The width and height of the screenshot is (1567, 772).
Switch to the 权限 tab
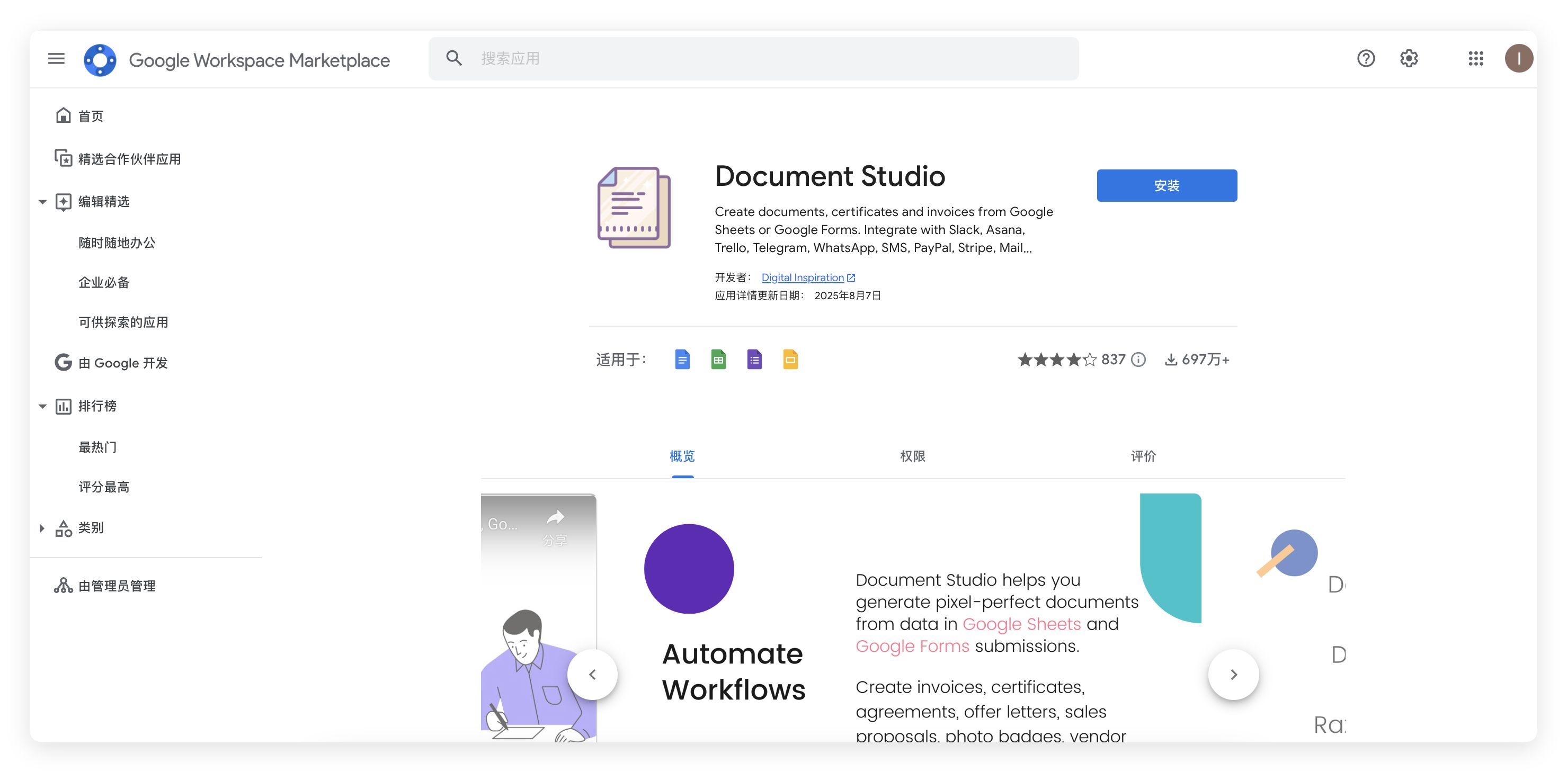coord(912,456)
